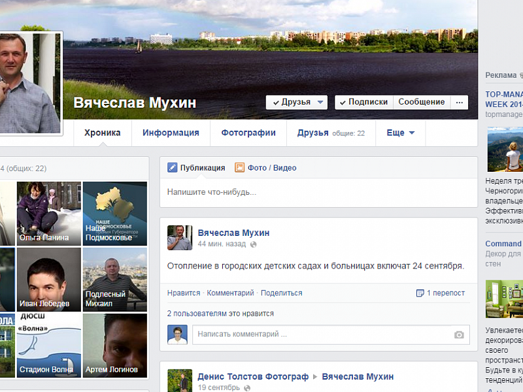
Task: Open the Друзья общие: 22 tab
Action: pos(331,133)
